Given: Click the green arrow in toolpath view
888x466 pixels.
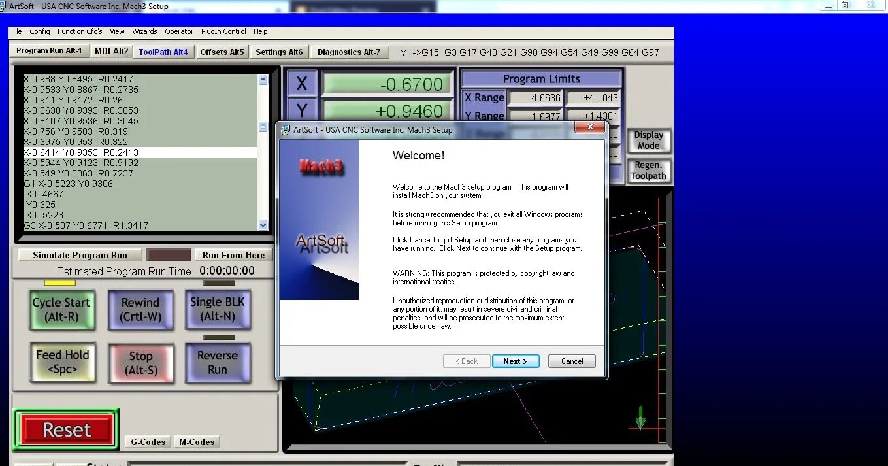Looking at the screenshot, I should click(640, 417).
